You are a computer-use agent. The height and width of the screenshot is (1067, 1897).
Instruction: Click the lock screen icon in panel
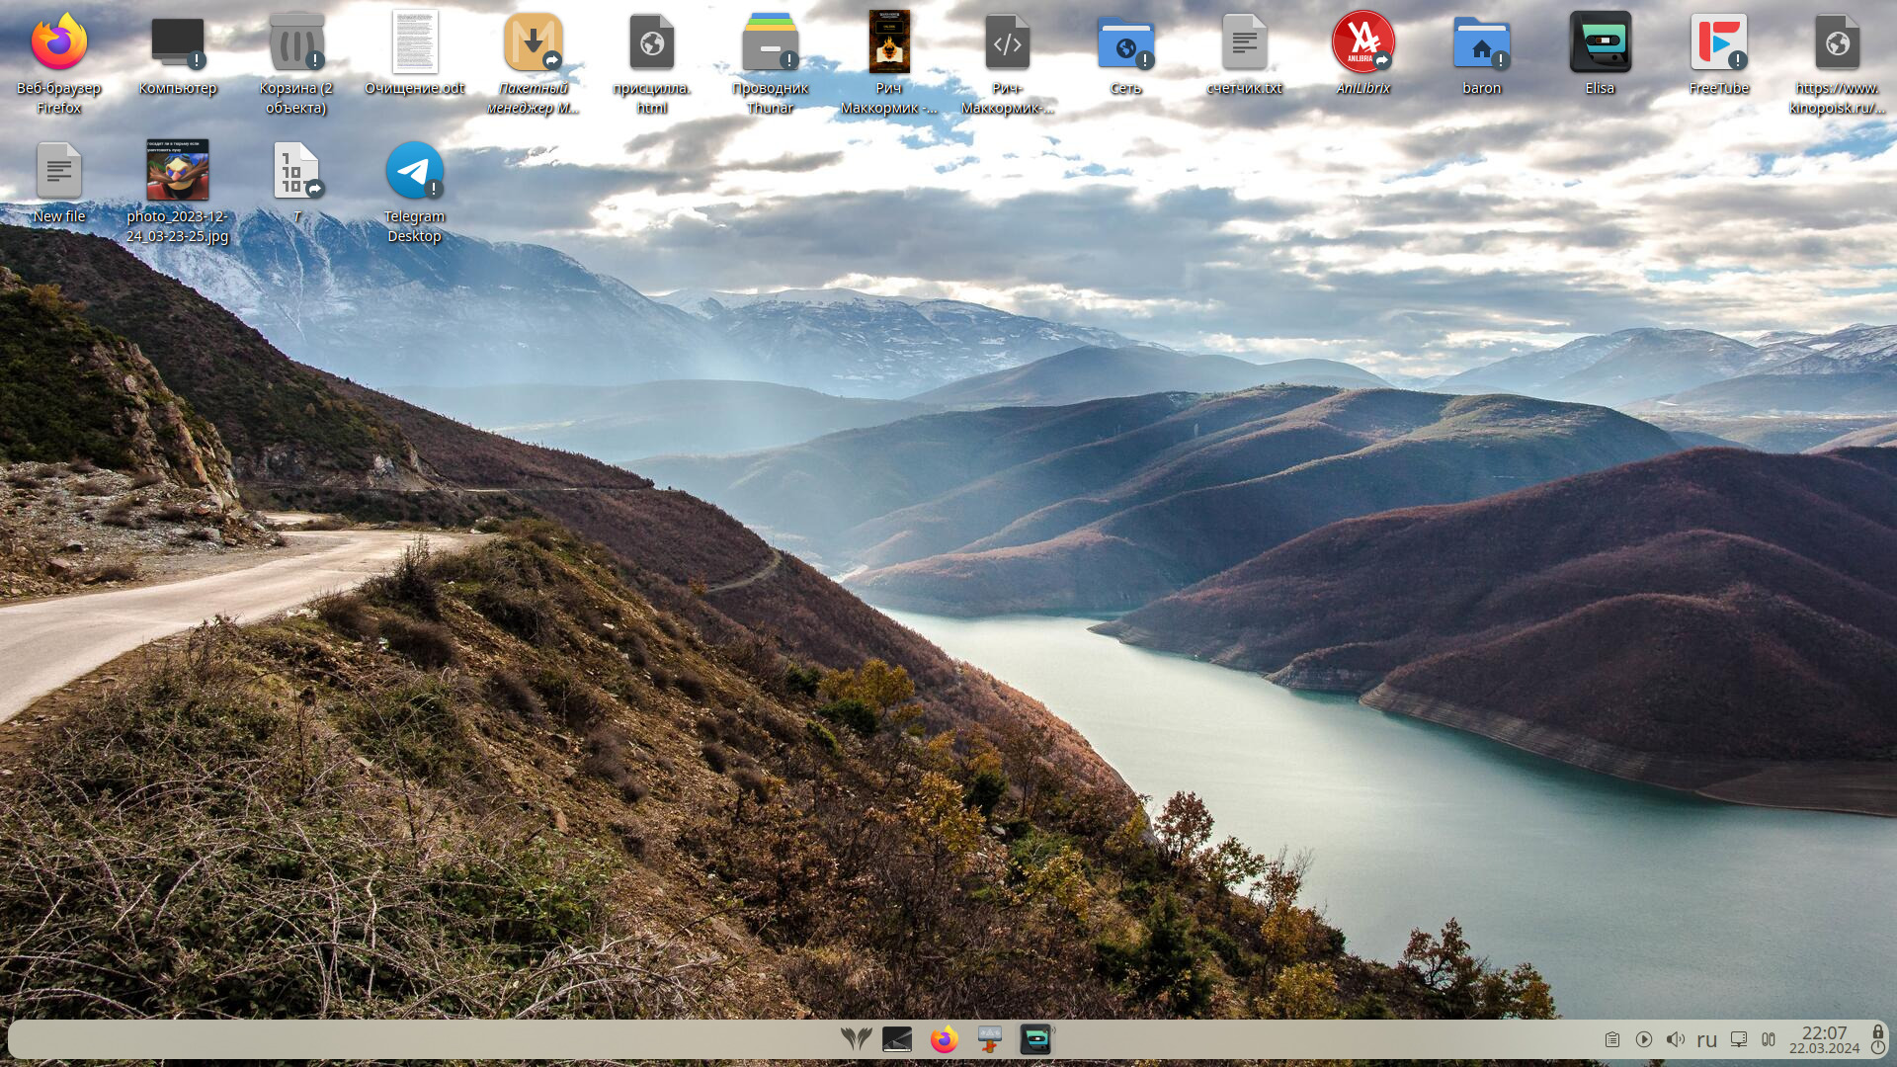coord(1878,1031)
